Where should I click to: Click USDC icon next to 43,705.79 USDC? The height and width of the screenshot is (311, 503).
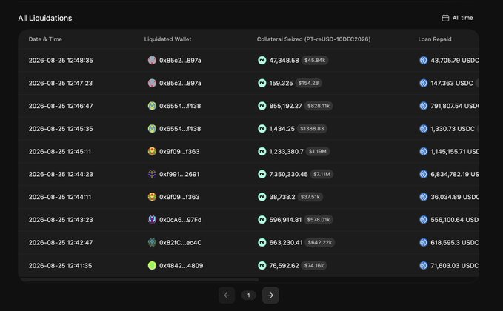tap(424, 60)
